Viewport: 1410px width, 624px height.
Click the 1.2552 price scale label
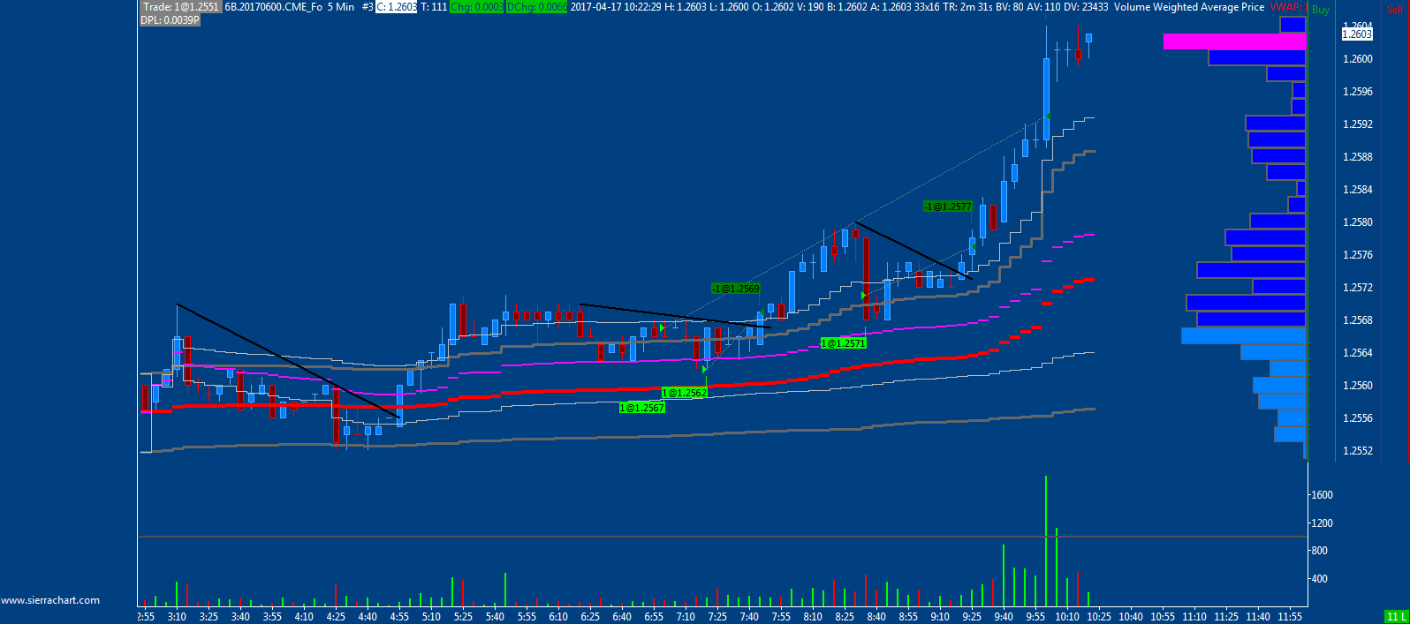click(1358, 451)
